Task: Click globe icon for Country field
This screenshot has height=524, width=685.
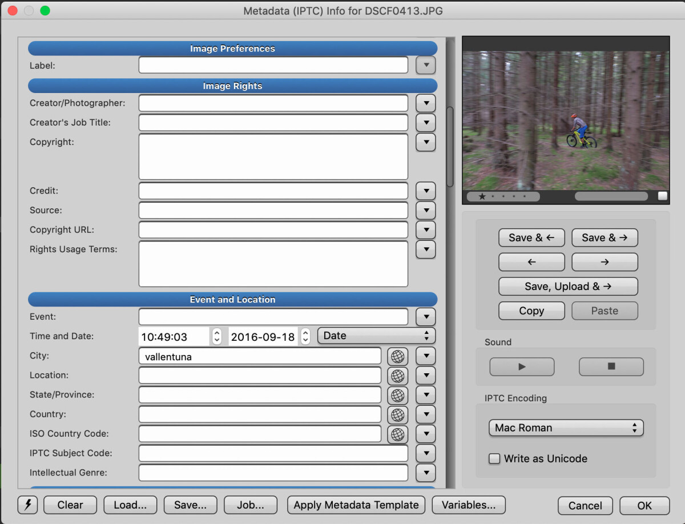Action: (398, 415)
